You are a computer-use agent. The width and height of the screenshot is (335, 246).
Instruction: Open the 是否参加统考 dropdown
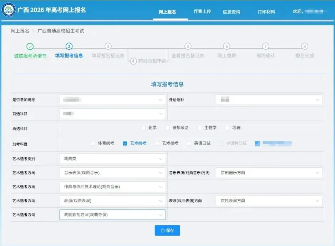point(113,100)
